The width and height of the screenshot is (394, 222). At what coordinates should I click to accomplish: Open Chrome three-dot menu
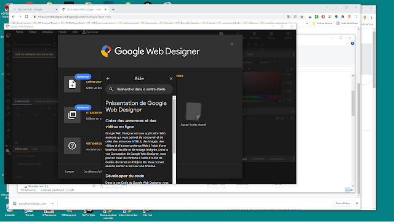pyautogui.click(x=356, y=17)
